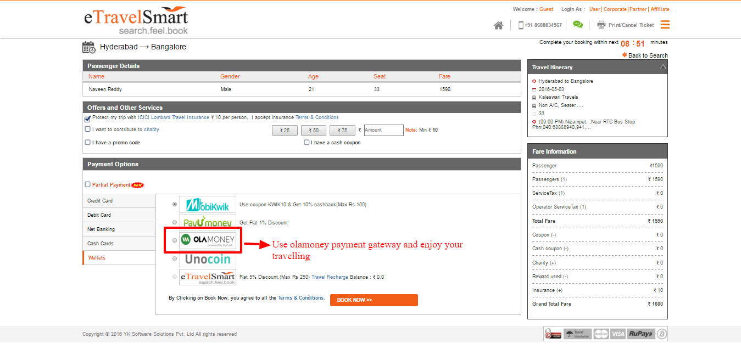Image resolution: width=741 pixels, height=349 pixels.
Task: Switch to the Credit Card payment tab
Action: [x=119, y=201]
